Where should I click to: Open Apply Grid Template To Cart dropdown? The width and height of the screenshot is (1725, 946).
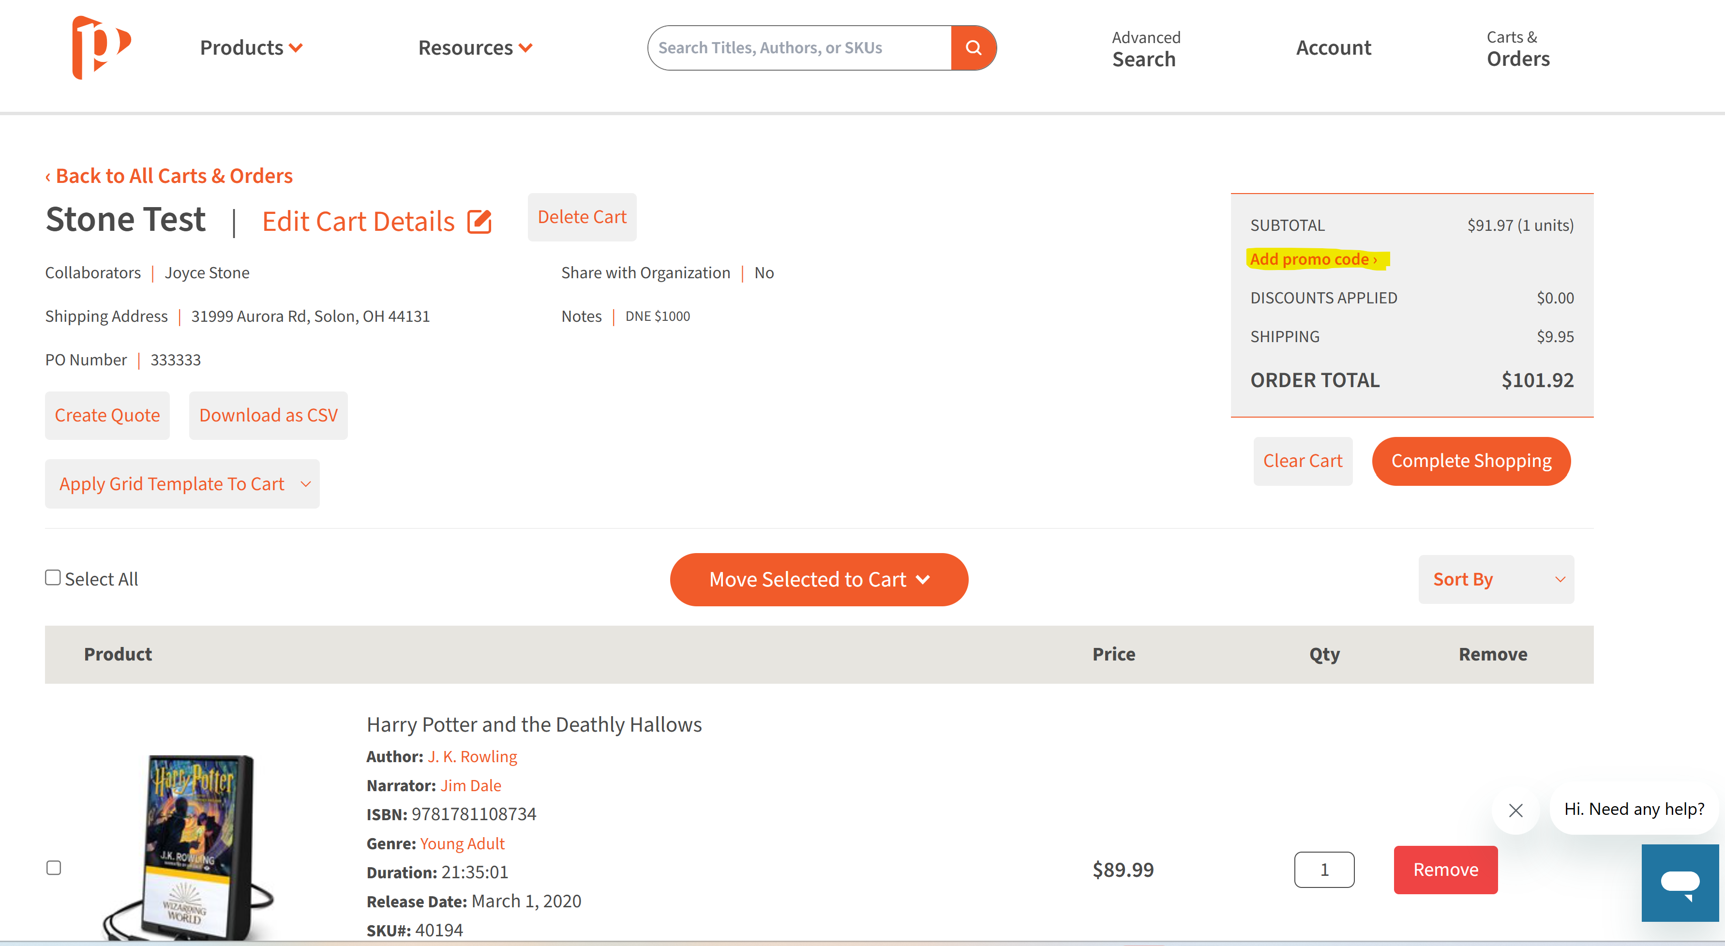182,483
